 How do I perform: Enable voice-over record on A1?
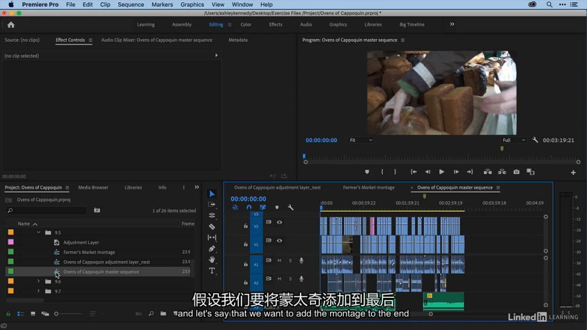tap(302, 261)
